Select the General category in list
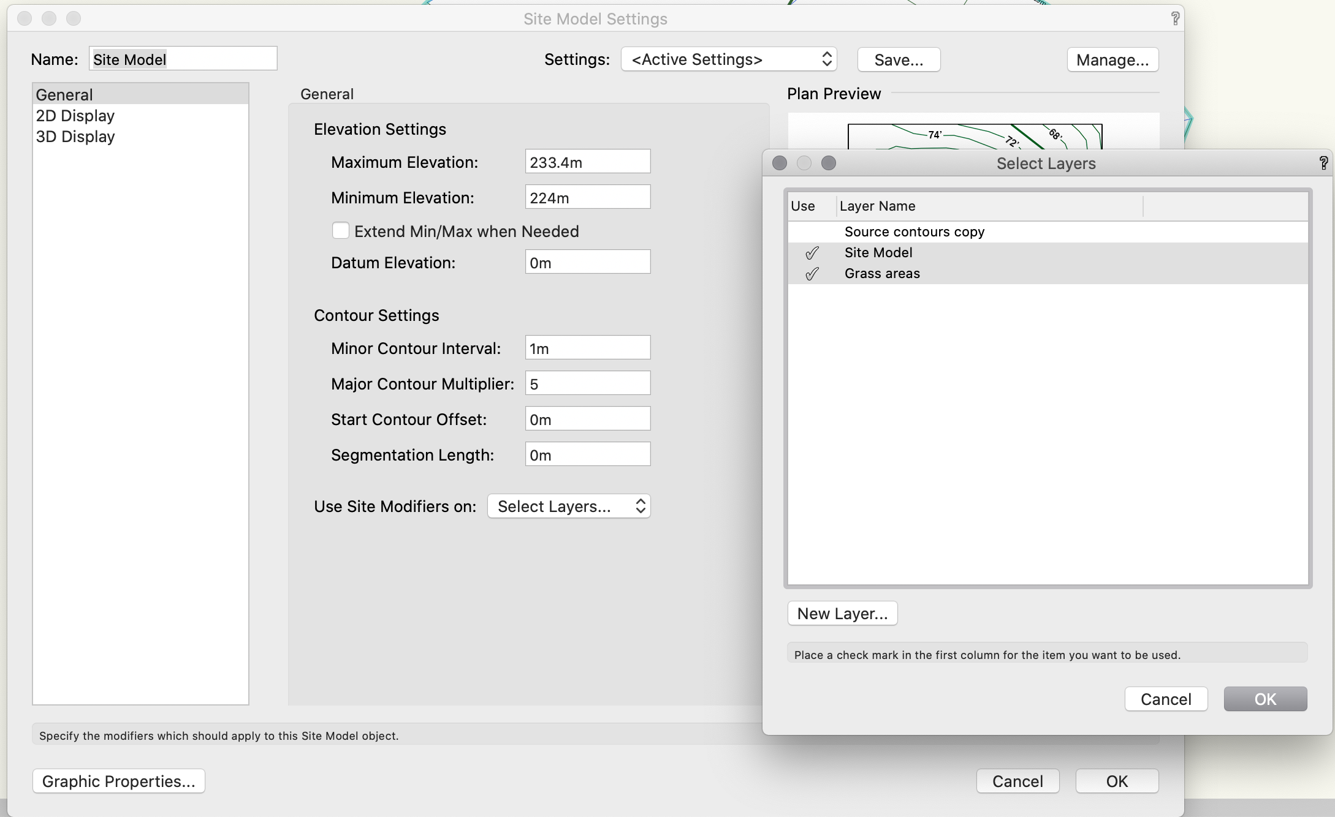Screen dimensions: 1335x817 (x=64, y=95)
